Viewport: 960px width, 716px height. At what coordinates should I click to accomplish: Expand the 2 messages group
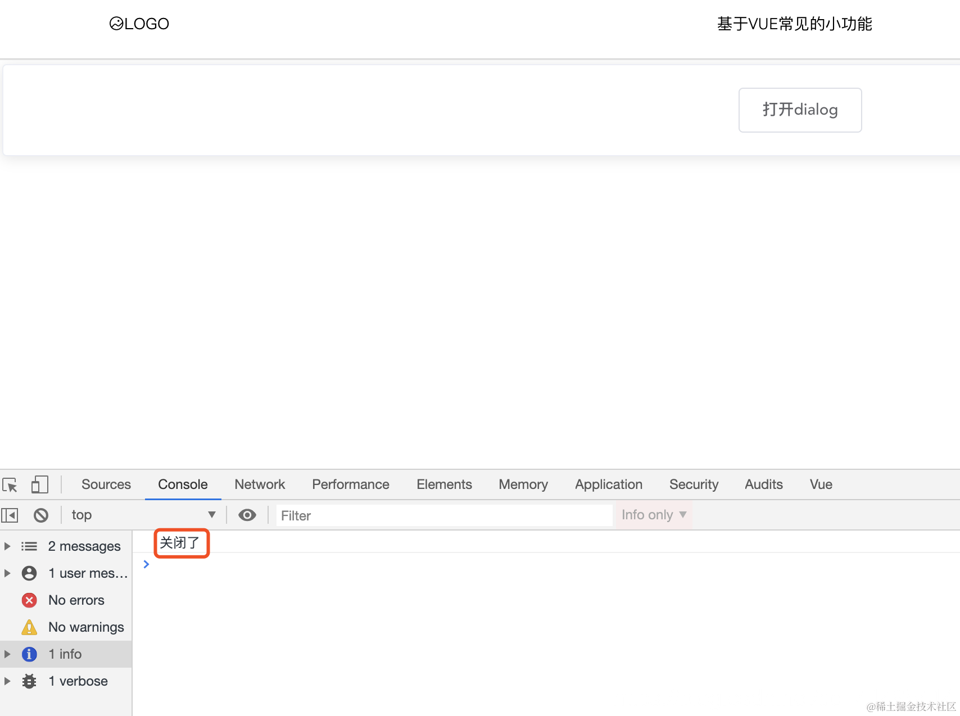[7, 546]
